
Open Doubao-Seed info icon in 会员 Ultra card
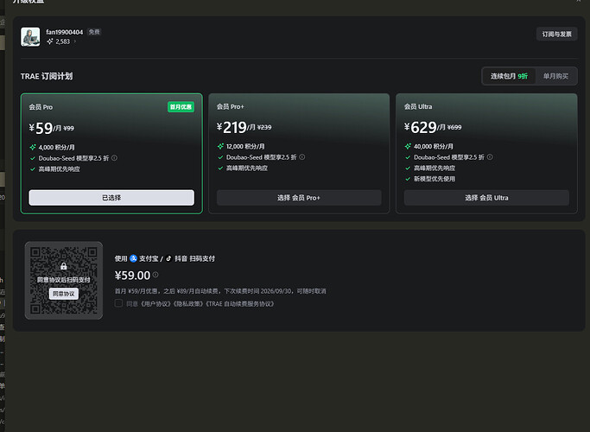coord(490,157)
